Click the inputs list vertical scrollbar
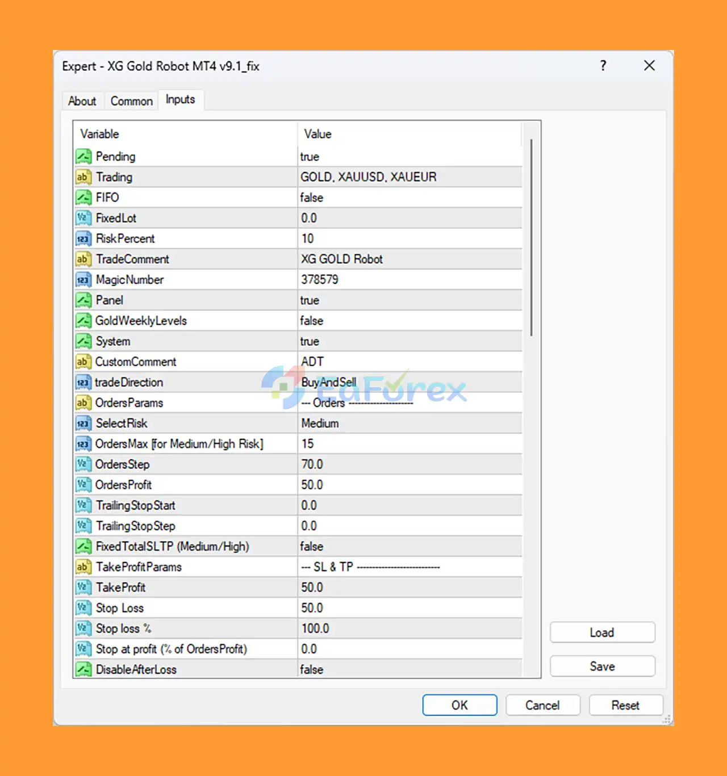Screen dimensions: 727x776 [531, 237]
